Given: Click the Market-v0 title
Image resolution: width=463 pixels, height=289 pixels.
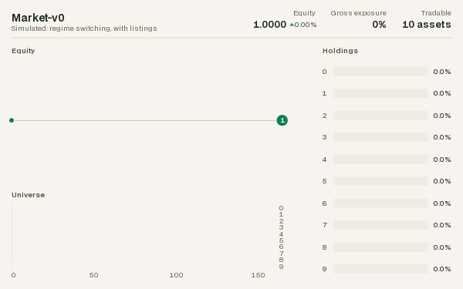Looking at the screenshot, I should (x=38, y=18).
